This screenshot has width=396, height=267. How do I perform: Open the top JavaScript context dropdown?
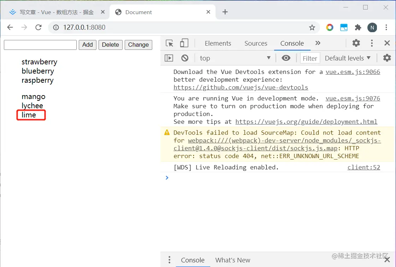coord(235,58)
